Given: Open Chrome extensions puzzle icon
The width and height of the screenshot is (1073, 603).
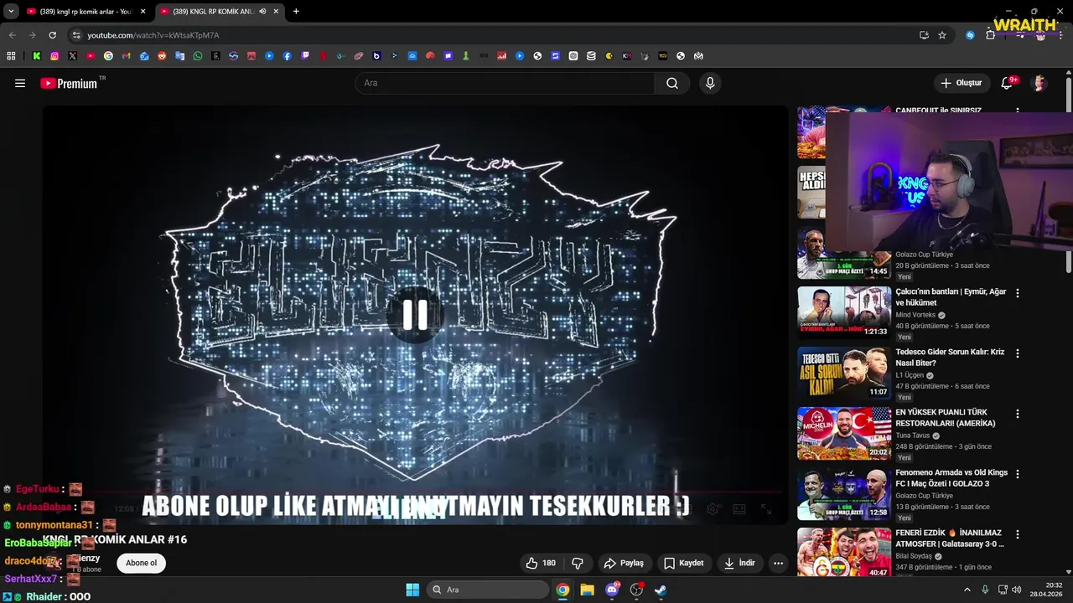Looking at the screenshot, I should coord(990,35).
